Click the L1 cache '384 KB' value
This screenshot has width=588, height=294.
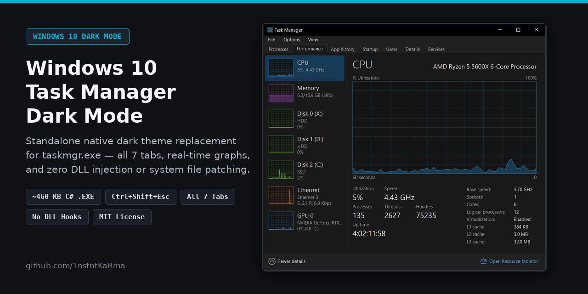pyautogui.click(x=521, y=227)
